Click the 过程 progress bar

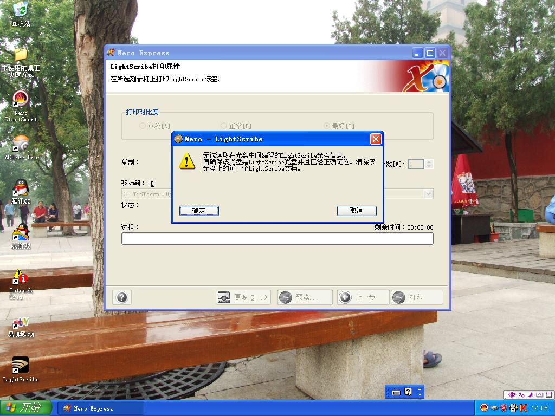click(277, 239)
